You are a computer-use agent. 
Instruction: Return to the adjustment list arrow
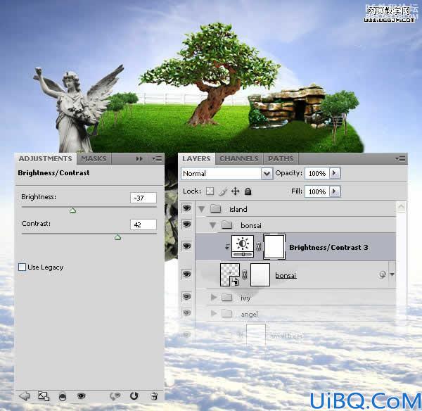click(25, 396)
